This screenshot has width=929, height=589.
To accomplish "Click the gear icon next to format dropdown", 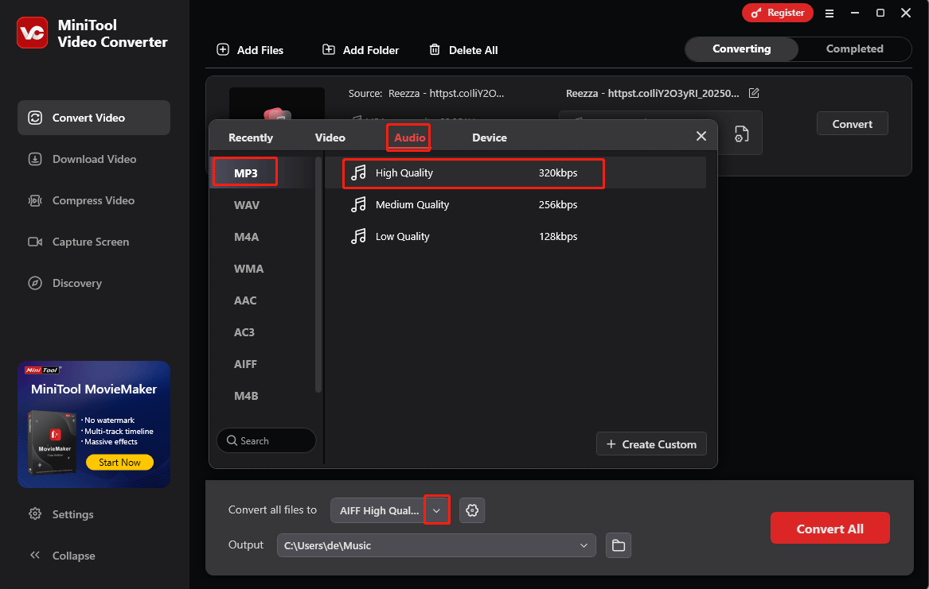I will coord(472,510).
